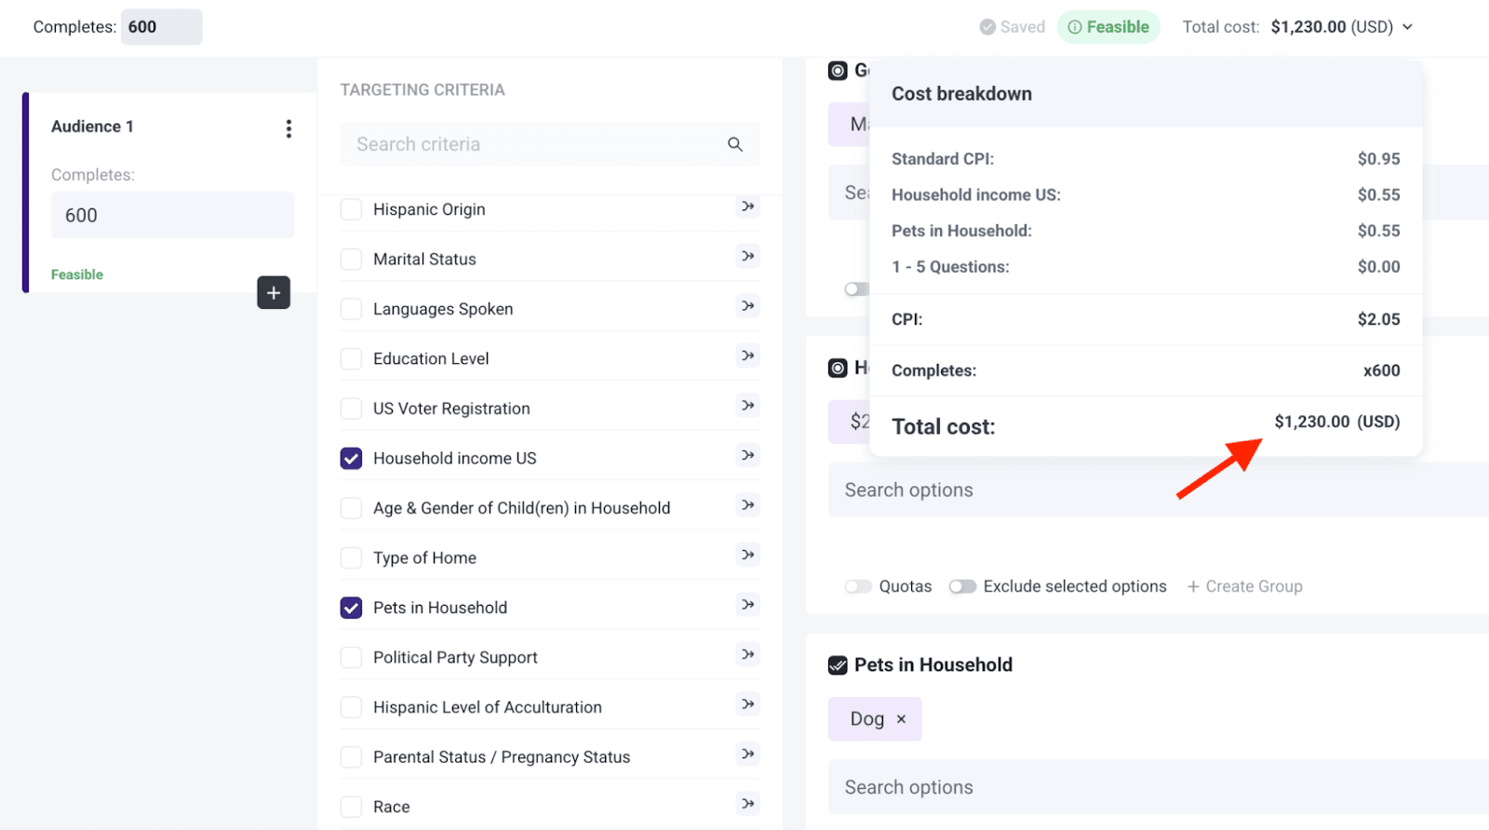Image resolution: width=1489 pixels, height=830 pixels.
Task: Collapse the Total cost dropdown chevron
Action: 1407,27
